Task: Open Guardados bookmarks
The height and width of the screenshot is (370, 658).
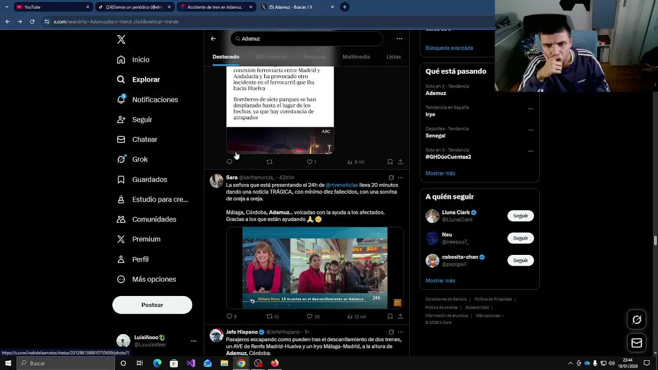Action: click(x=142, y=179)
